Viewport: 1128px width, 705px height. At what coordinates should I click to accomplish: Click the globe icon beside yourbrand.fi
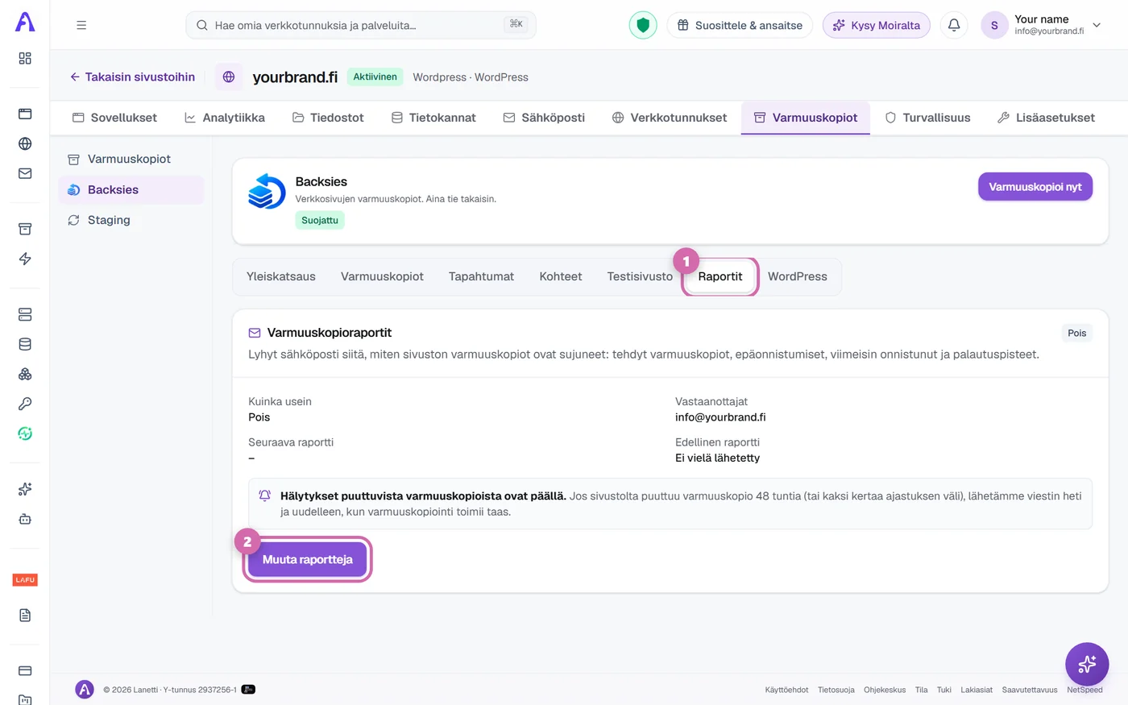pyautogui.click(x=229, y=77)
